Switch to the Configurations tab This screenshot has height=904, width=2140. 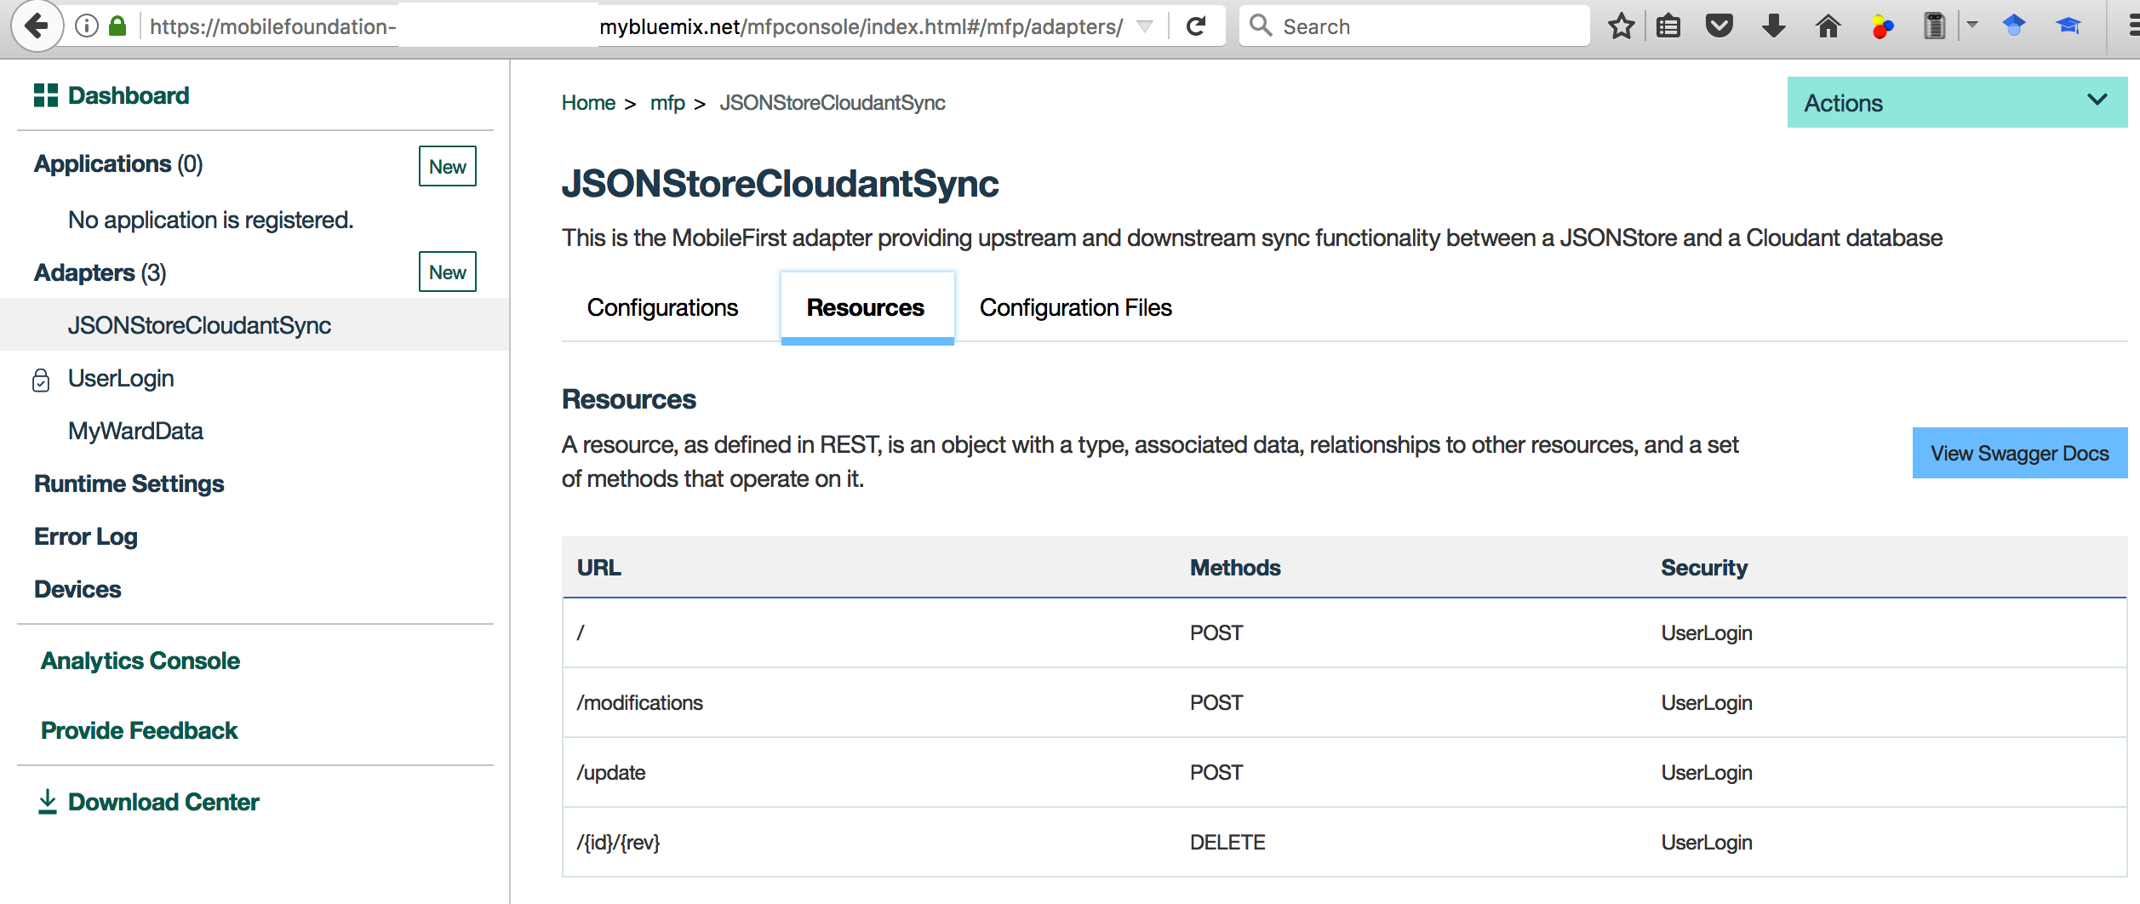pos(662,307)
